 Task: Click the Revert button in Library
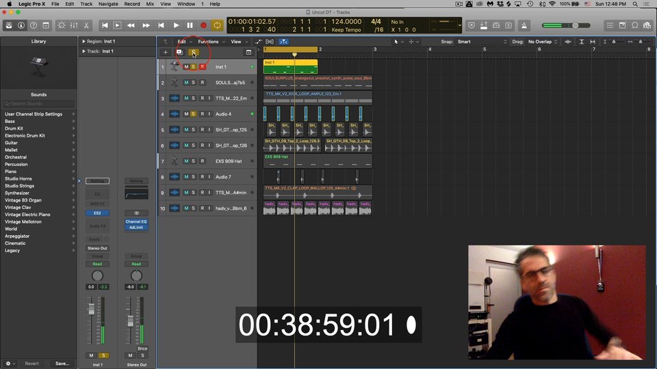[x=32, y=364]
